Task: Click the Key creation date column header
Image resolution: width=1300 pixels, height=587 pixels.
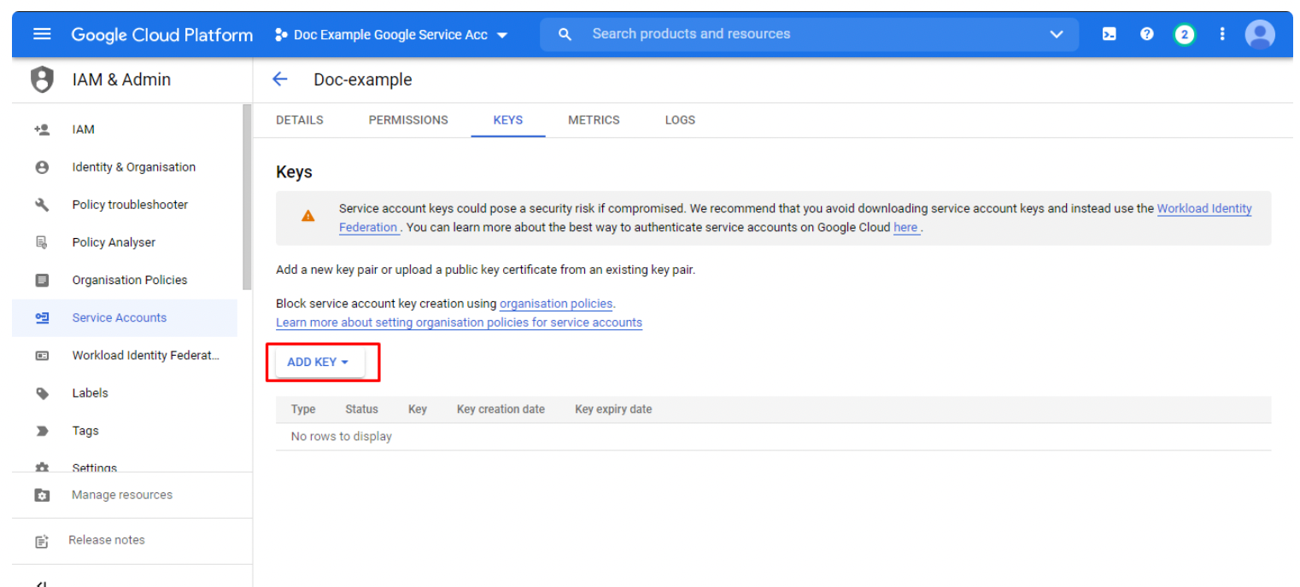Action: (501, 410)
